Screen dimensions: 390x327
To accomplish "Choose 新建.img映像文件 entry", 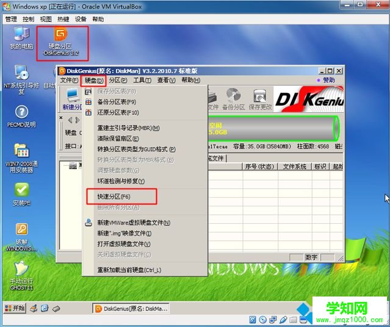I will 145,233.
